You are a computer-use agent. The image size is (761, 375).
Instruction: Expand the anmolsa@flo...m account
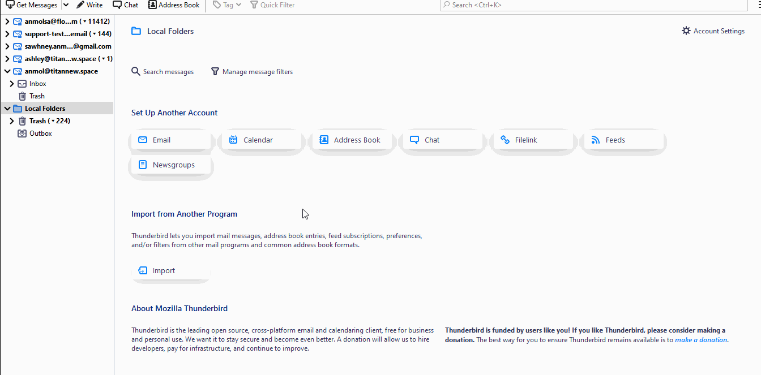click(x=7, y=21)
